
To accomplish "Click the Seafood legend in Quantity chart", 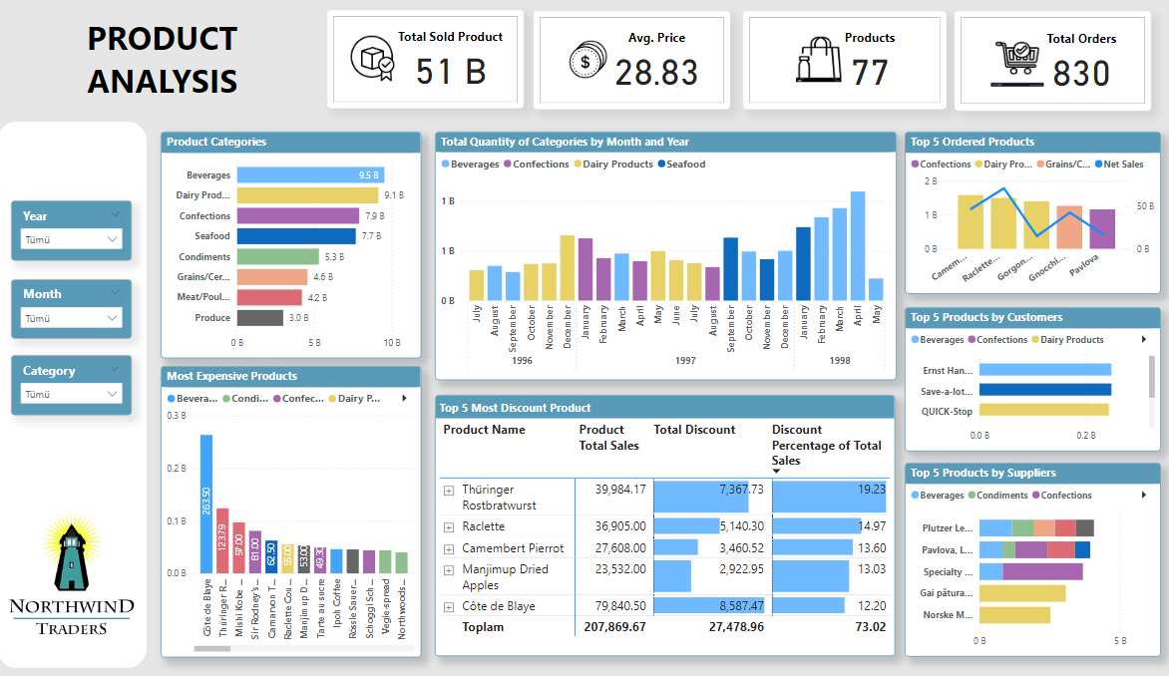I will pyautogui.click(x=681, y=164).
